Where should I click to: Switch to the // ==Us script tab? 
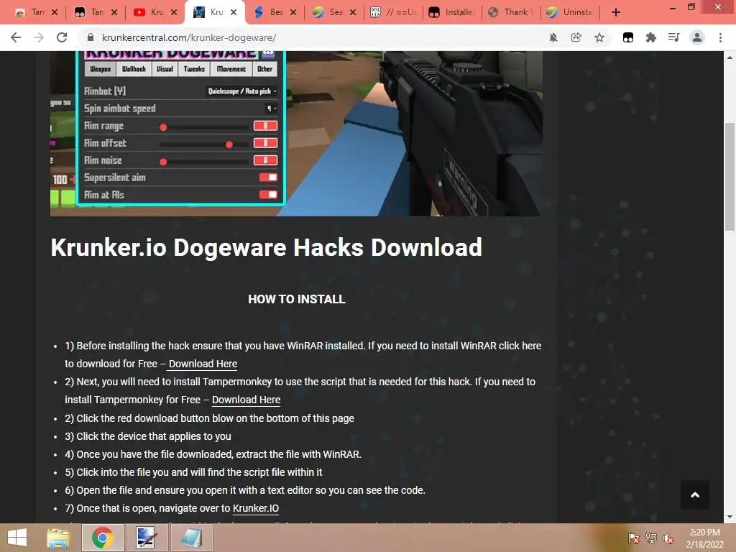(x=393, y=12)
